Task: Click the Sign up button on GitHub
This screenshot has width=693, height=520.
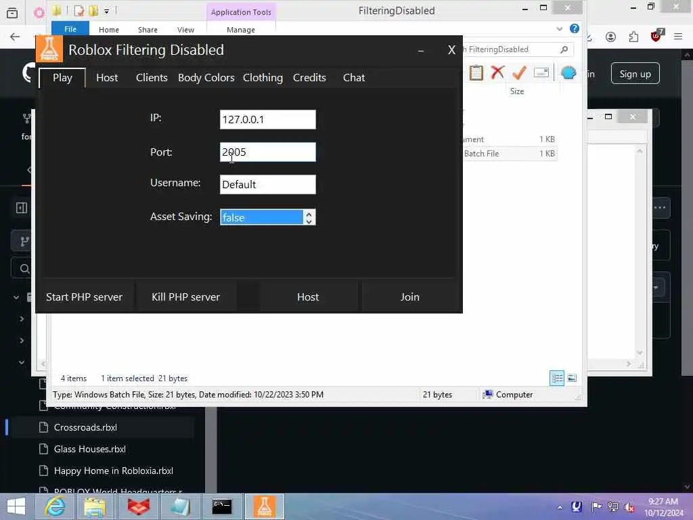Action: click(635, 74)
